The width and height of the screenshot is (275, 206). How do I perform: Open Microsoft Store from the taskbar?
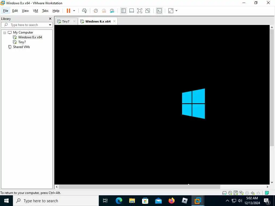coord(145,201)
